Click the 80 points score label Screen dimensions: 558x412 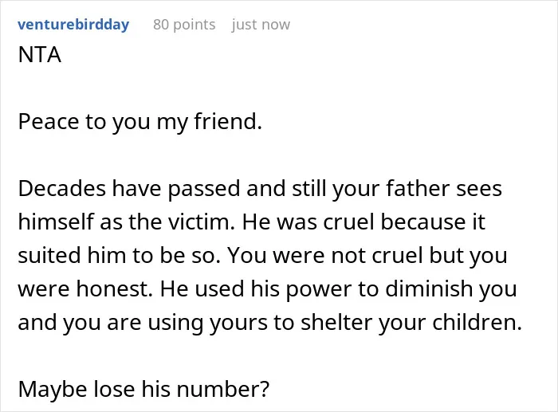pos(184,25)
